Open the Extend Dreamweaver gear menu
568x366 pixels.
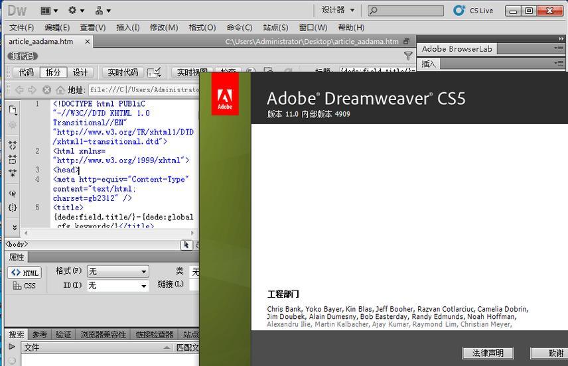pyautogui.click(x=76, y=11)
